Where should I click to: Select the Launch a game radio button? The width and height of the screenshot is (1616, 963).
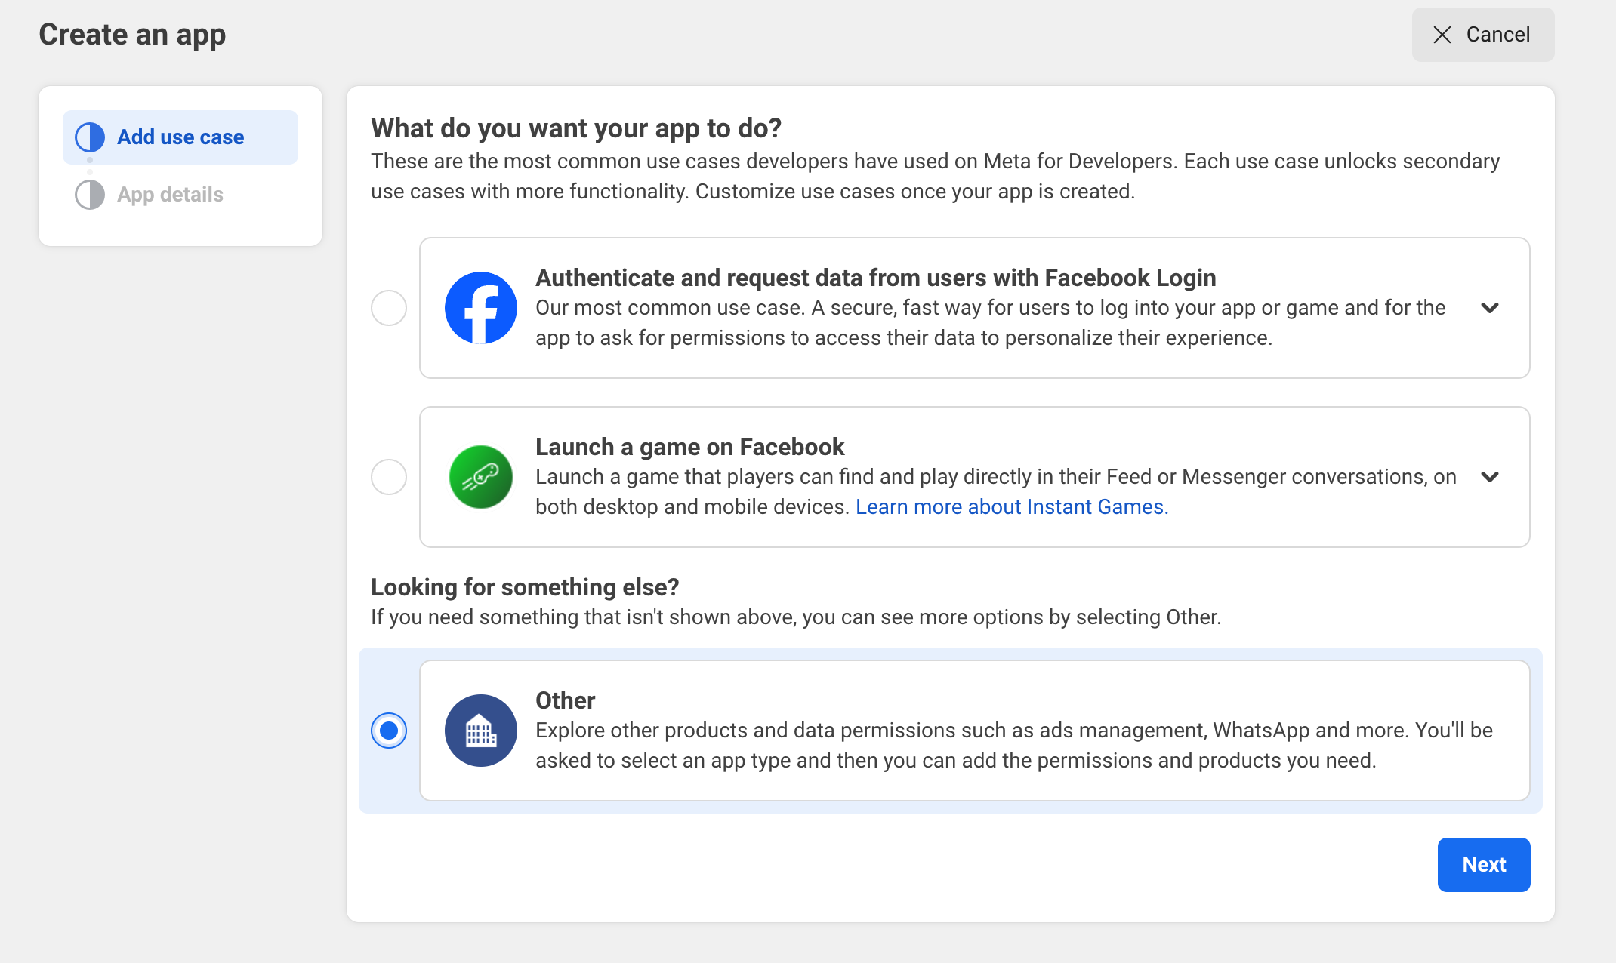point(388,476)
